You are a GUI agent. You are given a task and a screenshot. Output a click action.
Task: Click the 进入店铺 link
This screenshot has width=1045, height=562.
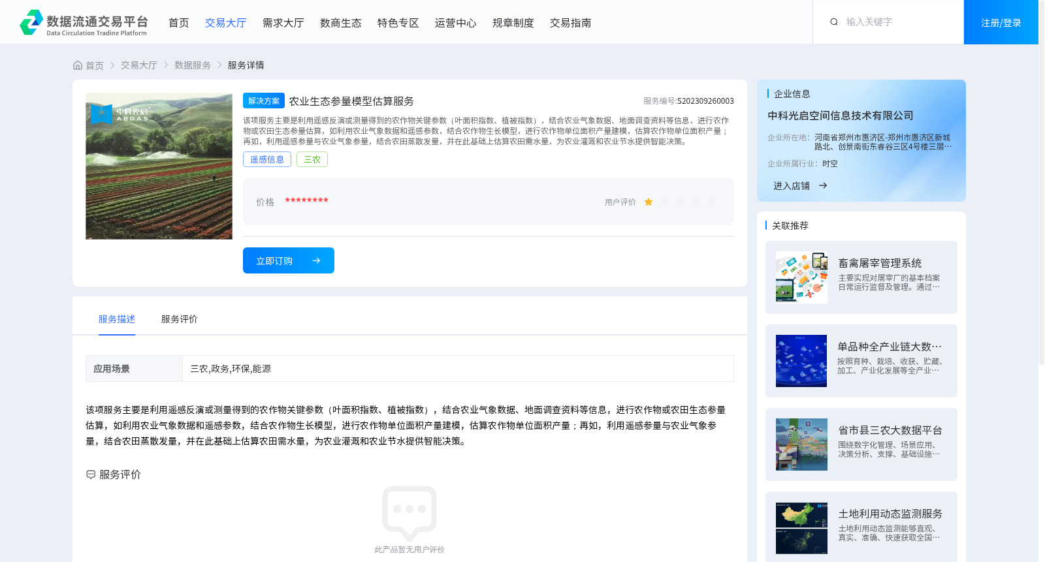tap(792, 186)
